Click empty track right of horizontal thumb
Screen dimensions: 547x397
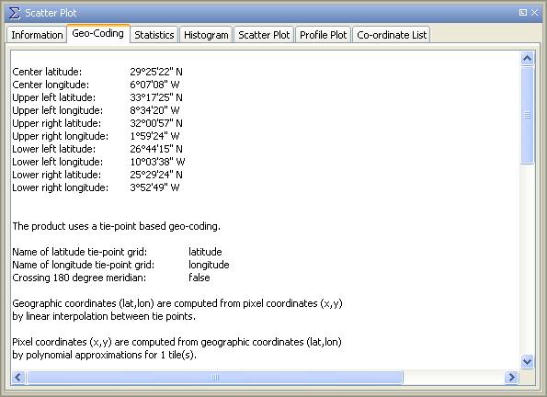453,377
